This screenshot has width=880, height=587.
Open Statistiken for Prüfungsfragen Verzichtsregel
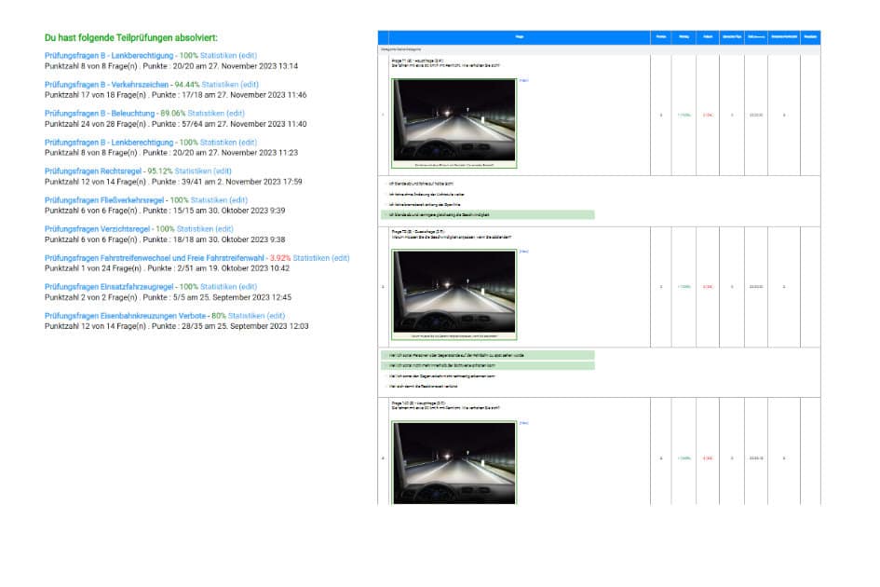click(195, 229)
